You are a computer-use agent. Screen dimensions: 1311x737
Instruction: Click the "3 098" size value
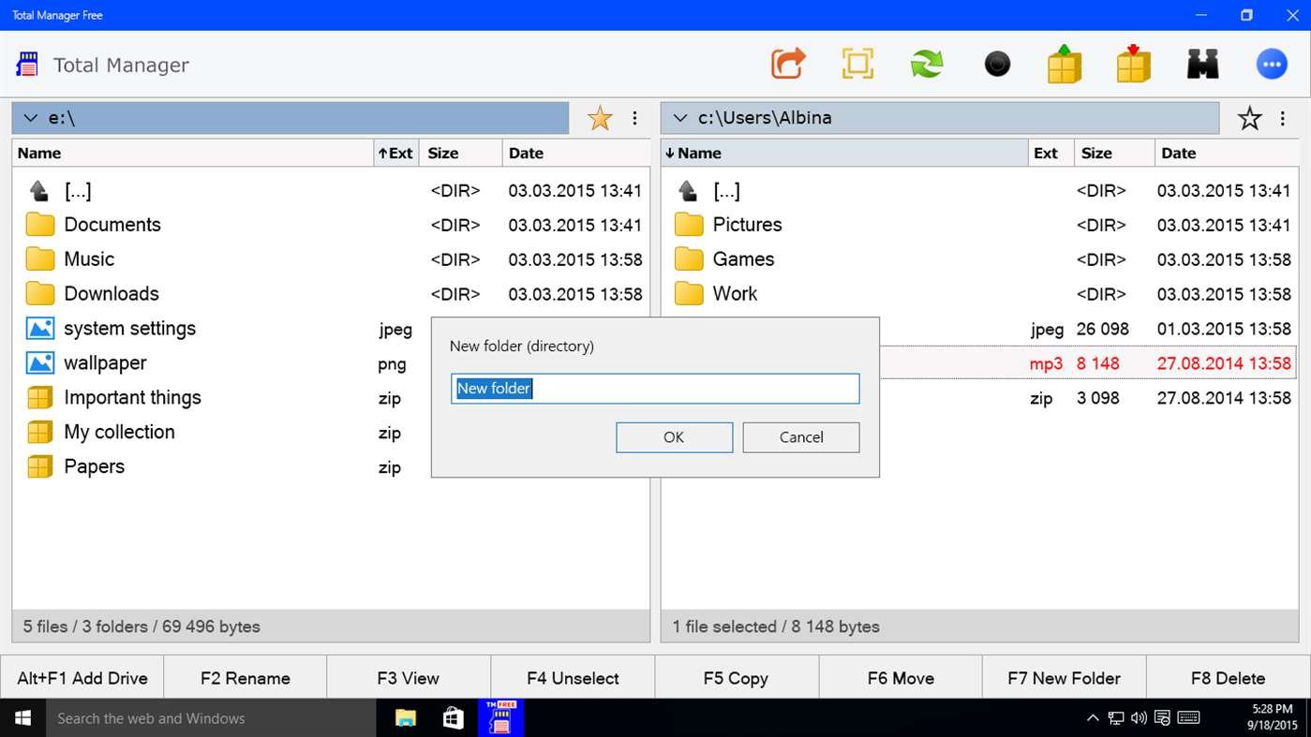pyautogui.click(x=1098, y=398)
